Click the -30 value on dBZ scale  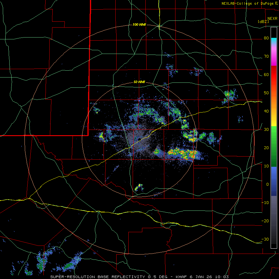click(265, 240)
